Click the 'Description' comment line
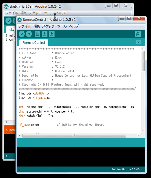Screen dimensions: 151x178 coord(75,76)
